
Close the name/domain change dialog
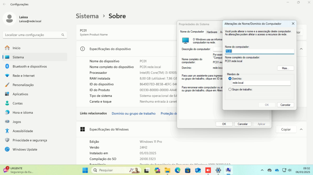293,24
